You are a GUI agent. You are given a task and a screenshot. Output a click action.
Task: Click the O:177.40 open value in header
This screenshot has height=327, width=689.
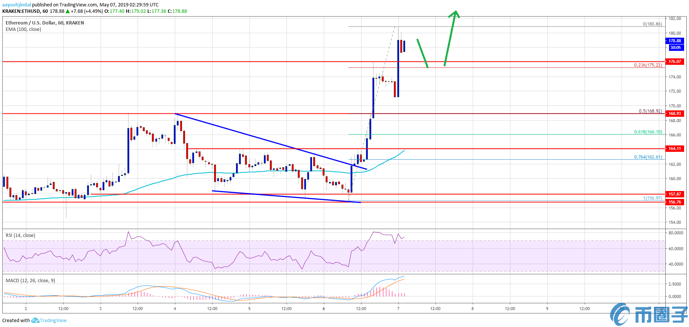click(115, 11)
